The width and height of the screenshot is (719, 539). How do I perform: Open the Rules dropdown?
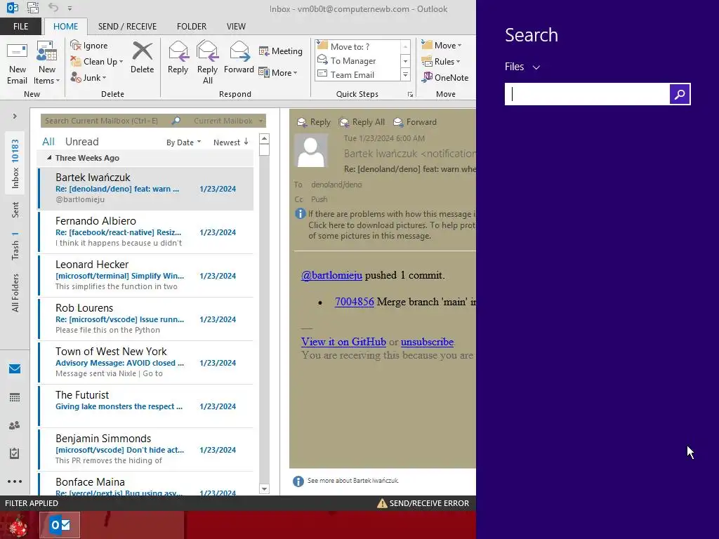(x=441, y=62)
